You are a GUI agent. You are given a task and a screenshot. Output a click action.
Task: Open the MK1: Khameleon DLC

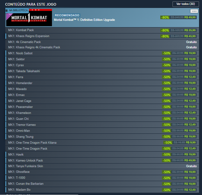pos(102,113)
